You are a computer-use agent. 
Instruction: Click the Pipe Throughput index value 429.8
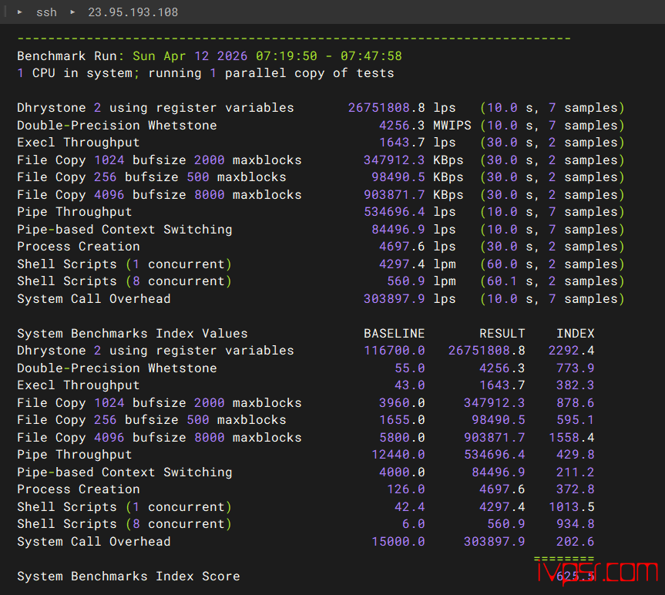pyautogui.click(x=575, y=455)
